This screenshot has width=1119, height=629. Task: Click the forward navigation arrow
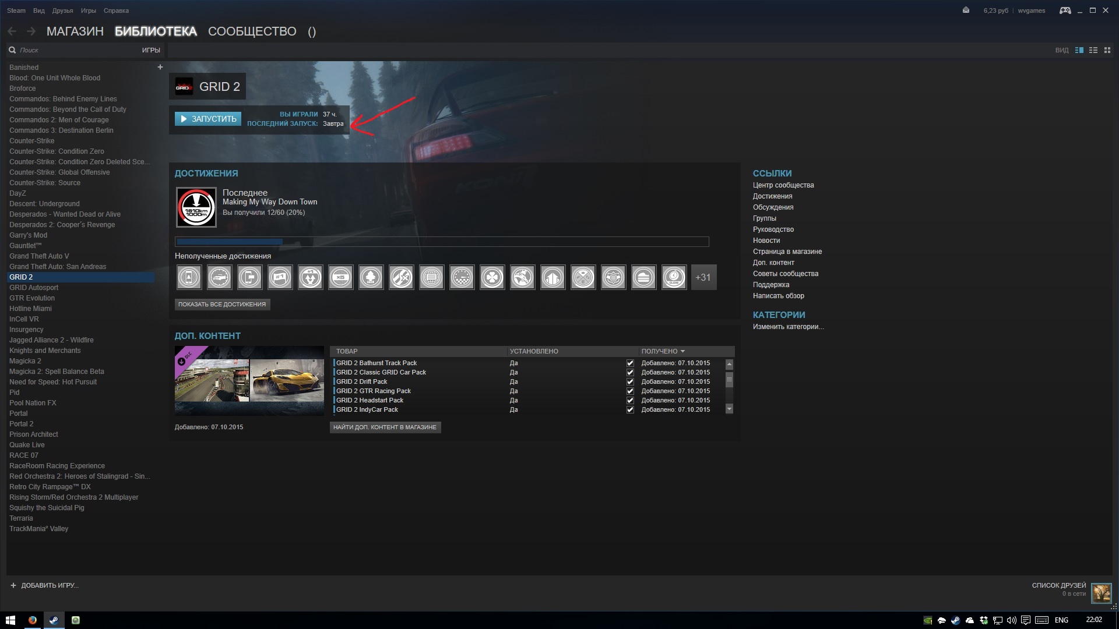pos(31,31)
